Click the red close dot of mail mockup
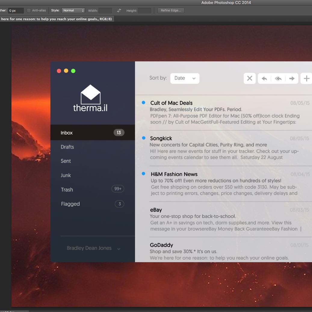The width and height of the screenshot is (312, 312). click(x=59, y=71)
